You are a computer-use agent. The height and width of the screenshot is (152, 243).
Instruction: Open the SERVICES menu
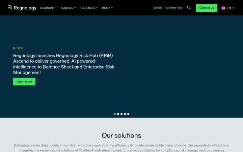[67, 8]
